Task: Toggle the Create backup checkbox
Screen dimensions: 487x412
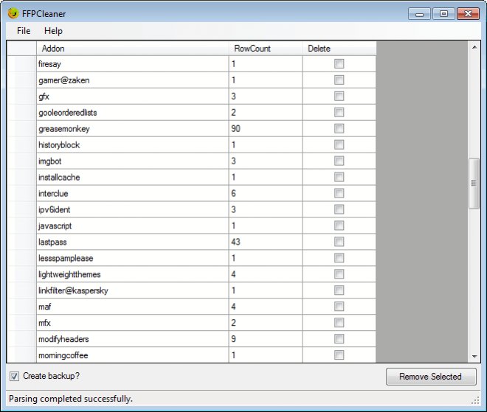Action: (15, 376)
